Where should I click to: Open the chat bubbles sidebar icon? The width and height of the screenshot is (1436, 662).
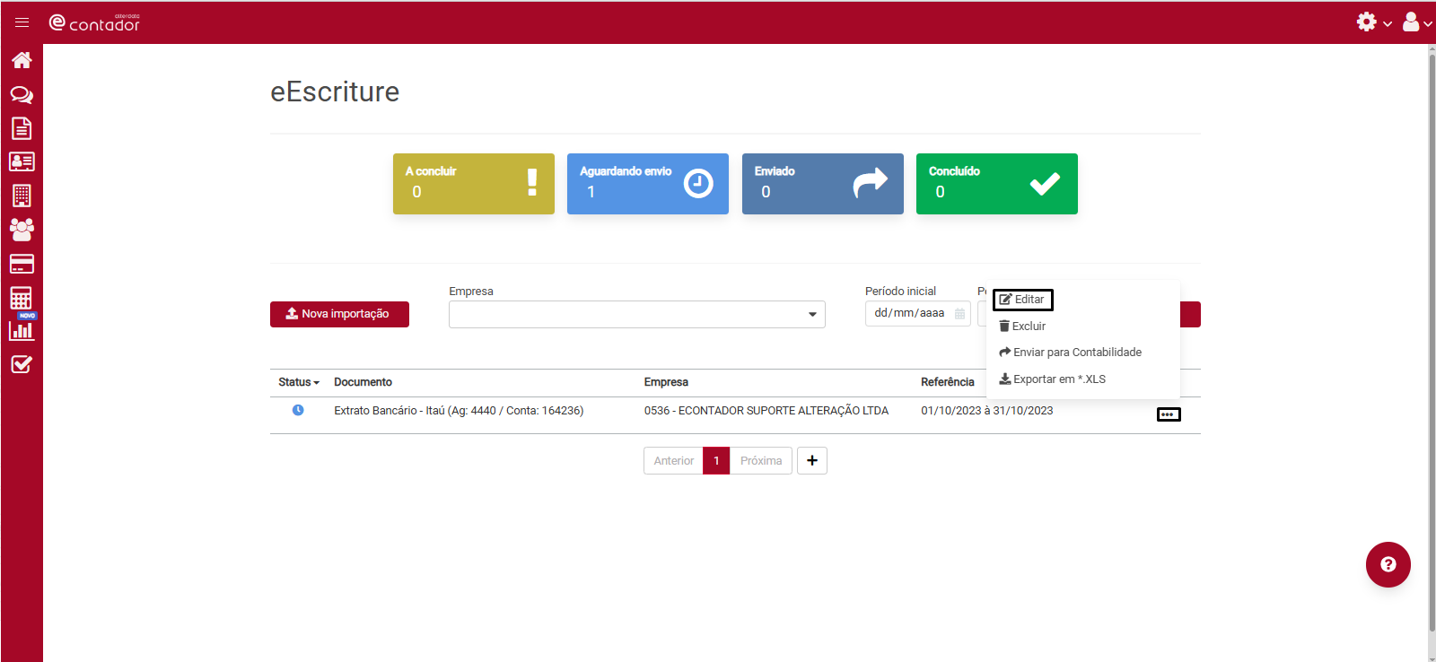point(22,94)
